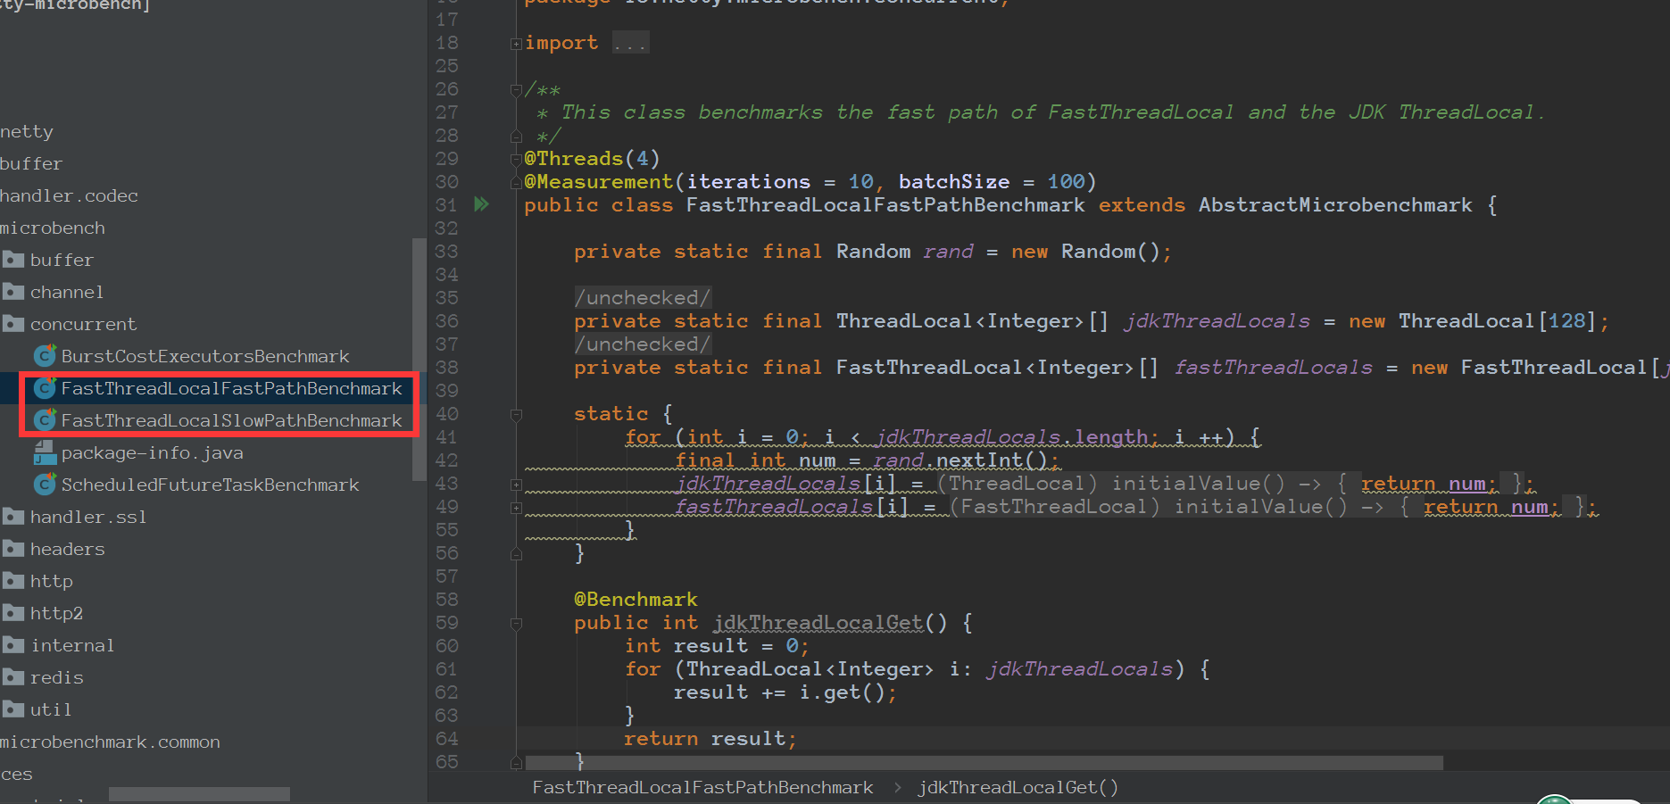Click the jdkThreadLocalGet() breadcrumb
The height and width of the screenshot is (804, 1670).
coord(1017,787)
